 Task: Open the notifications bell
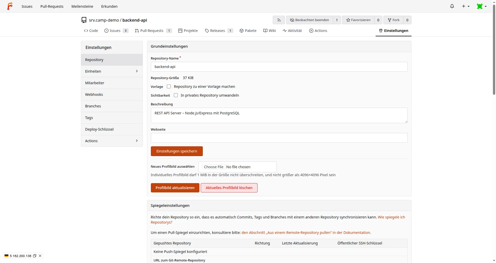point(452,6)
